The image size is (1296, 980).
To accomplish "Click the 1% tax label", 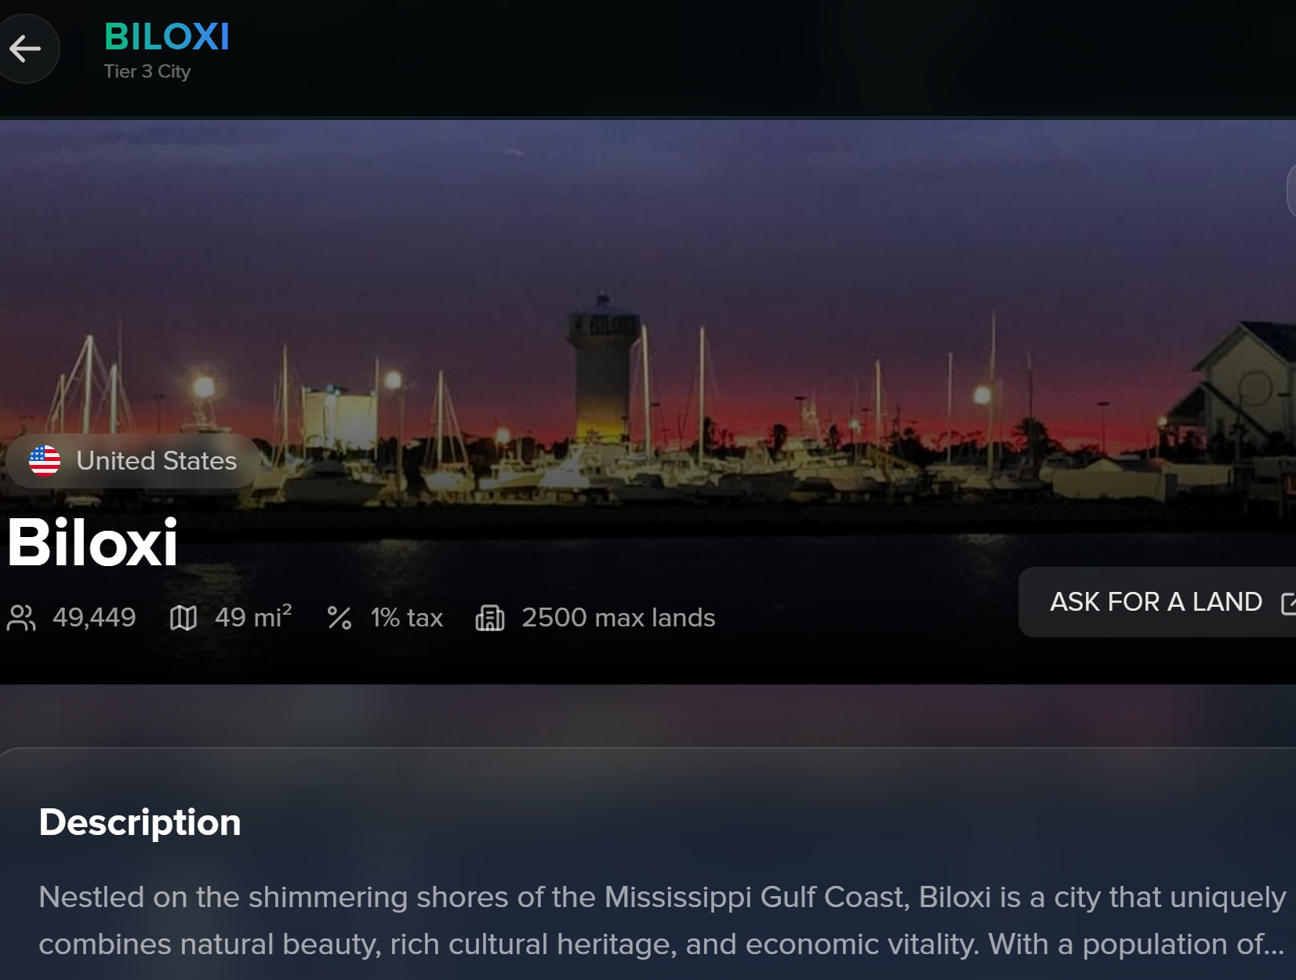I will pos(407,618).
